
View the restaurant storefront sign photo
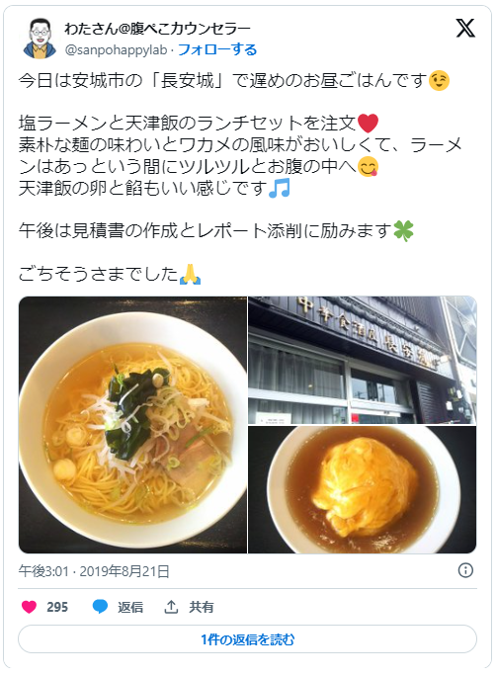[363, 360]
